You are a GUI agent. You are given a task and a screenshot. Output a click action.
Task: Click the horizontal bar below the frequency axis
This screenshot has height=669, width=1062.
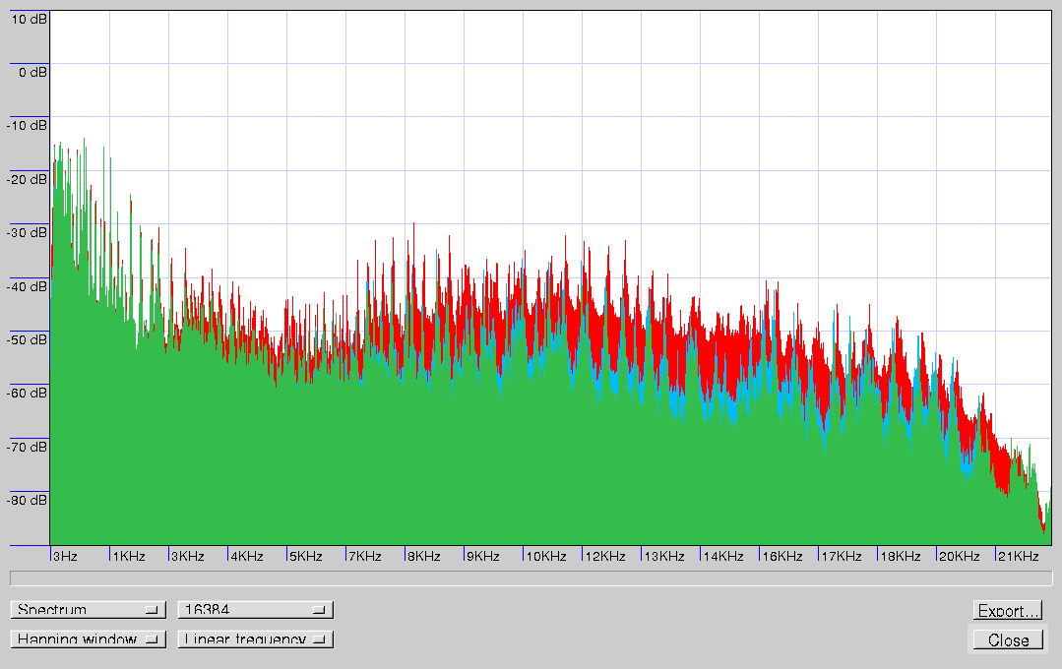[x=531, y=578]
